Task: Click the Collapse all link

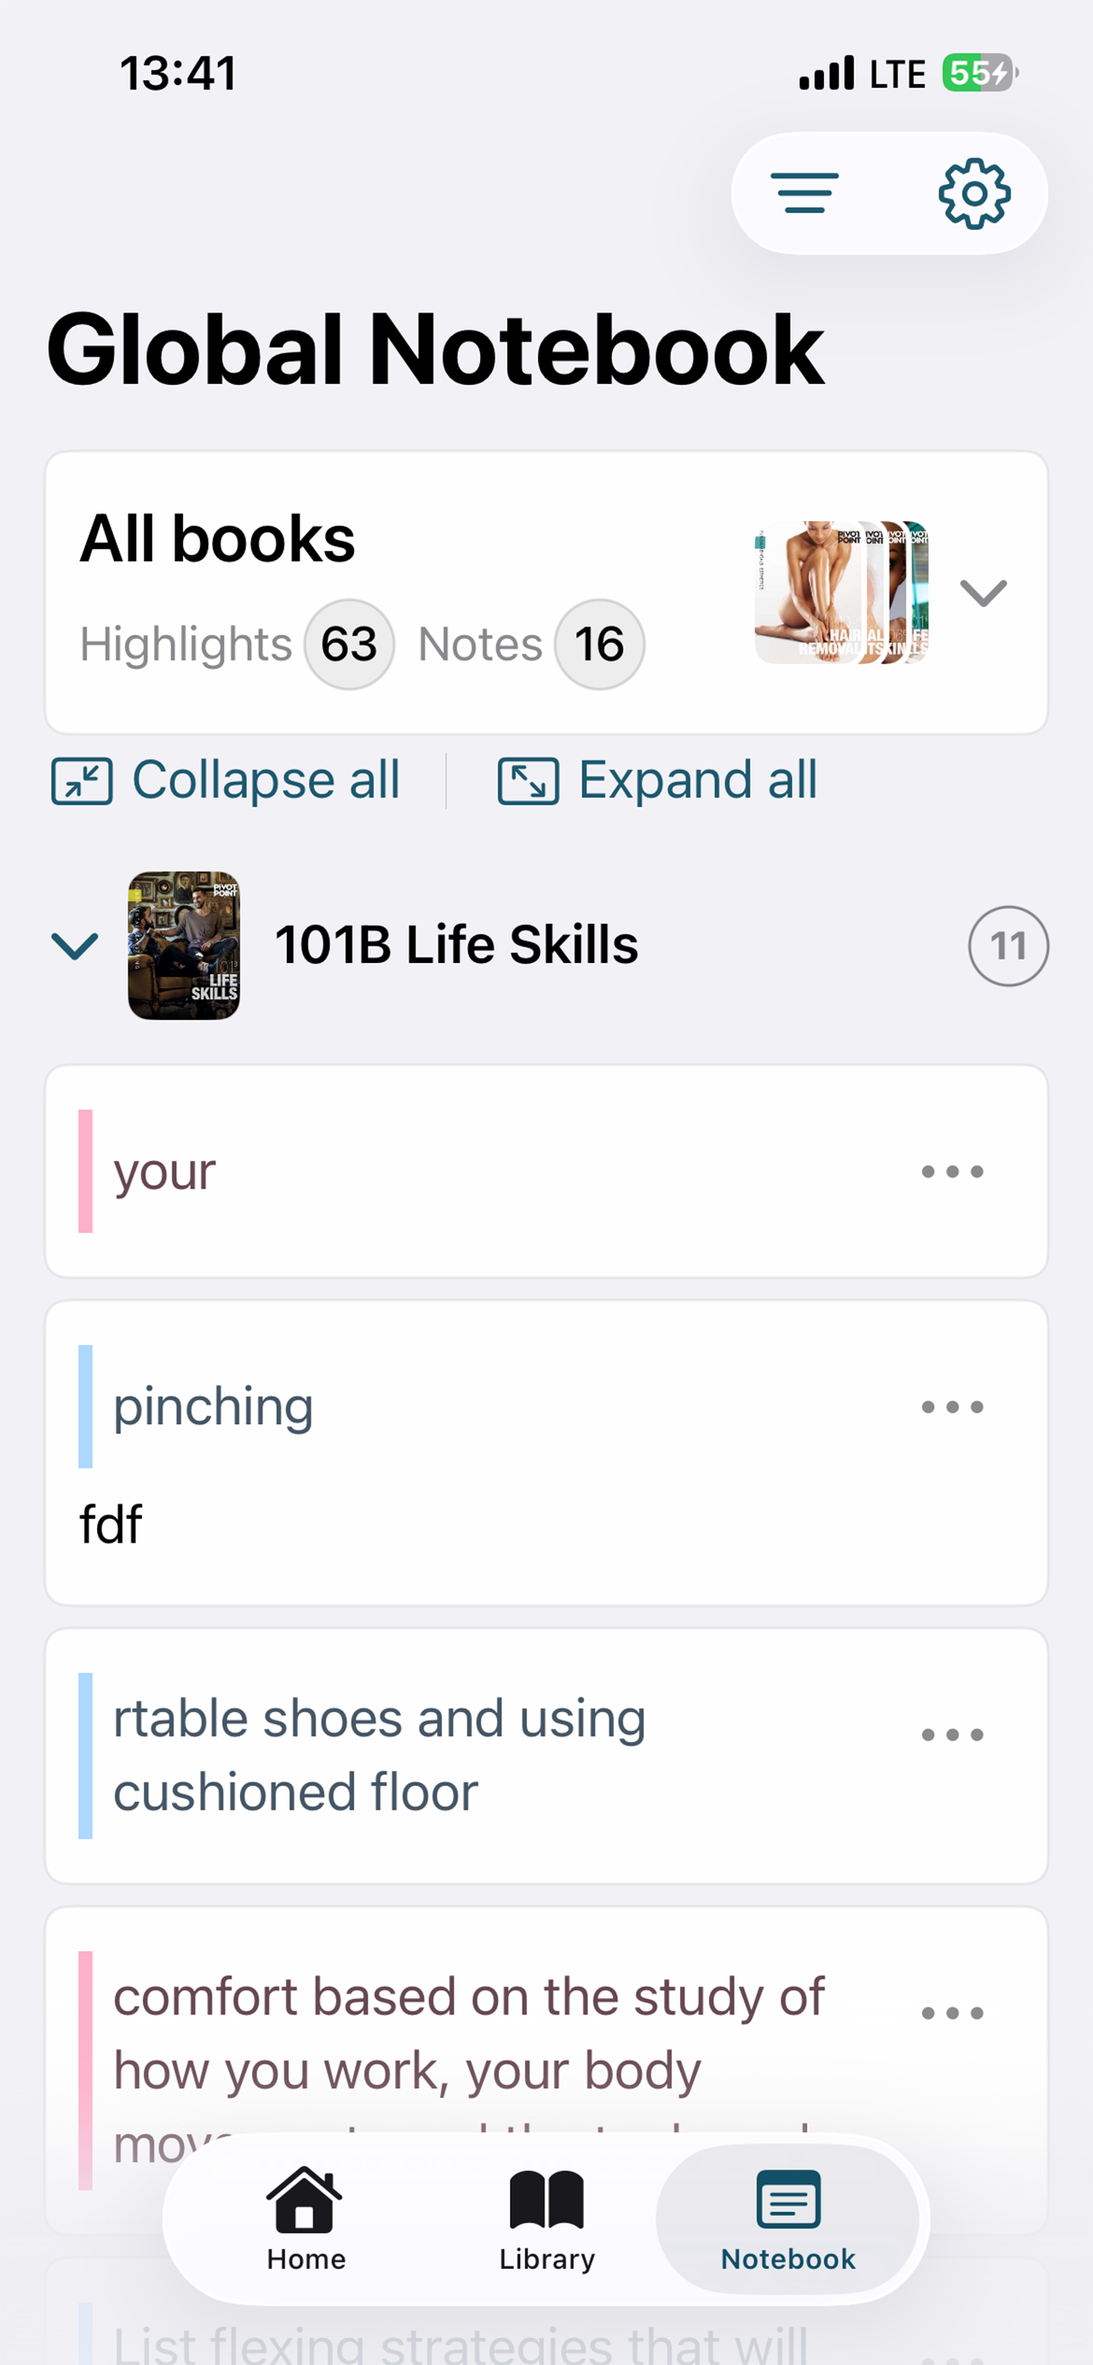Action: (266, 781)
